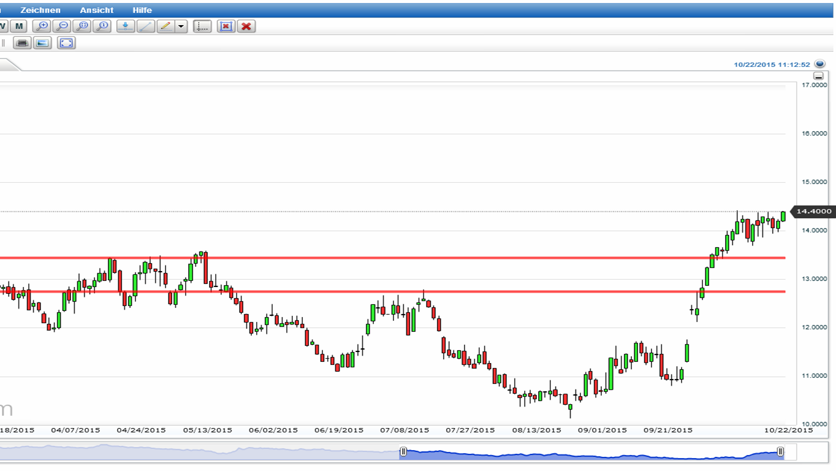Reset zoom with the 1:1 magnifier icon

point(102,26)
